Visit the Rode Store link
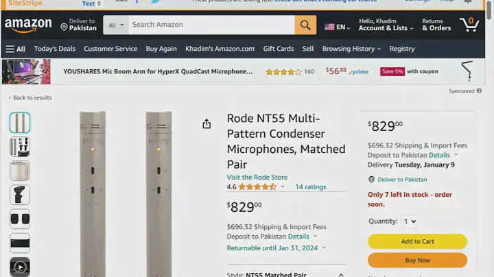Viewport: 494px width, 277px height. click(x=257, y=177)
